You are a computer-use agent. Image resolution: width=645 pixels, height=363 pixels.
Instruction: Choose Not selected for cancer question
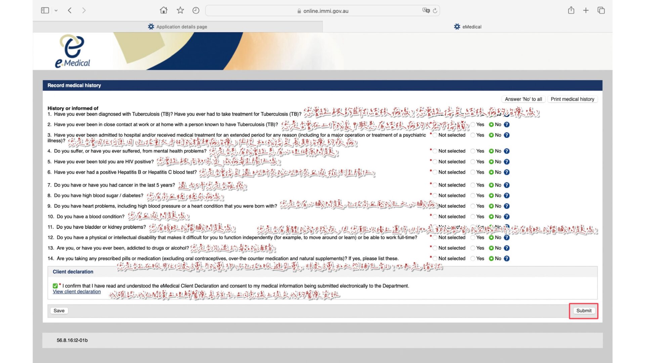pos(435,185)
